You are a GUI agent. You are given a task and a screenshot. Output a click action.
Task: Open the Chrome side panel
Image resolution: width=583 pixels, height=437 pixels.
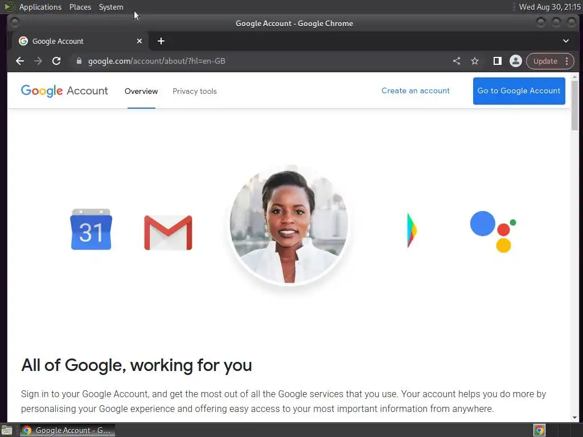pyautogui.click(x=497, y=61)
